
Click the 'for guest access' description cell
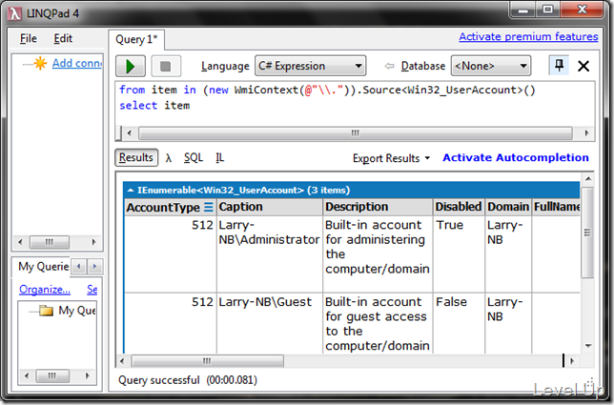pyautogui.click(x=378, y=324)
